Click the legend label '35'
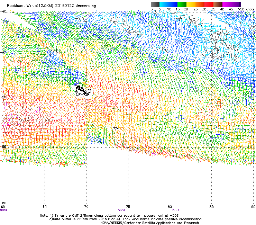This screenshot has width=256, height=225. click(x=213, y=9)
